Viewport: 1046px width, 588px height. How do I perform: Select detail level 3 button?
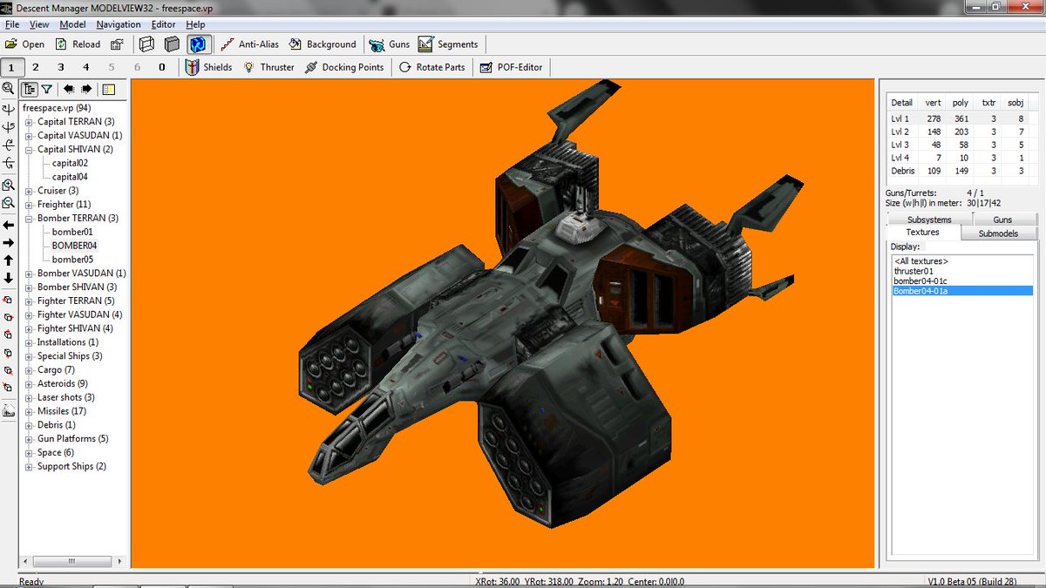61,67
